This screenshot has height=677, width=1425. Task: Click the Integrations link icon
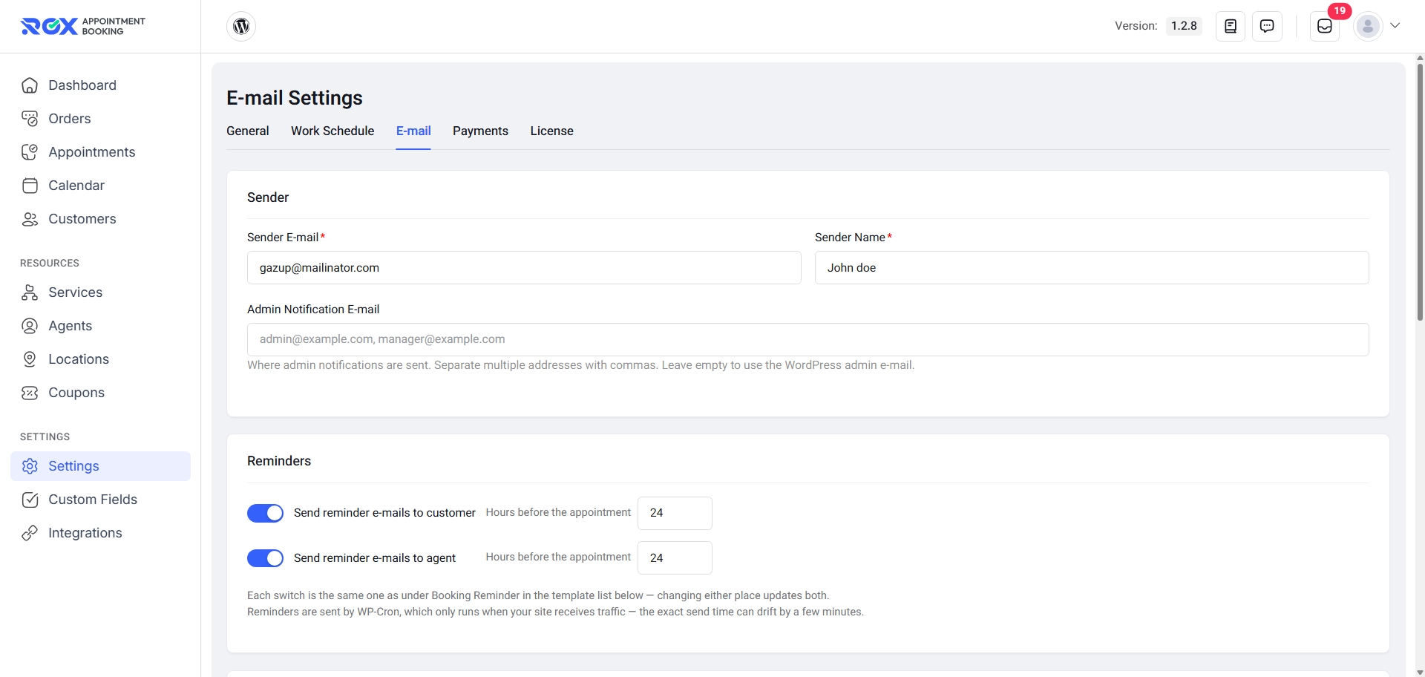coord(30,533)
